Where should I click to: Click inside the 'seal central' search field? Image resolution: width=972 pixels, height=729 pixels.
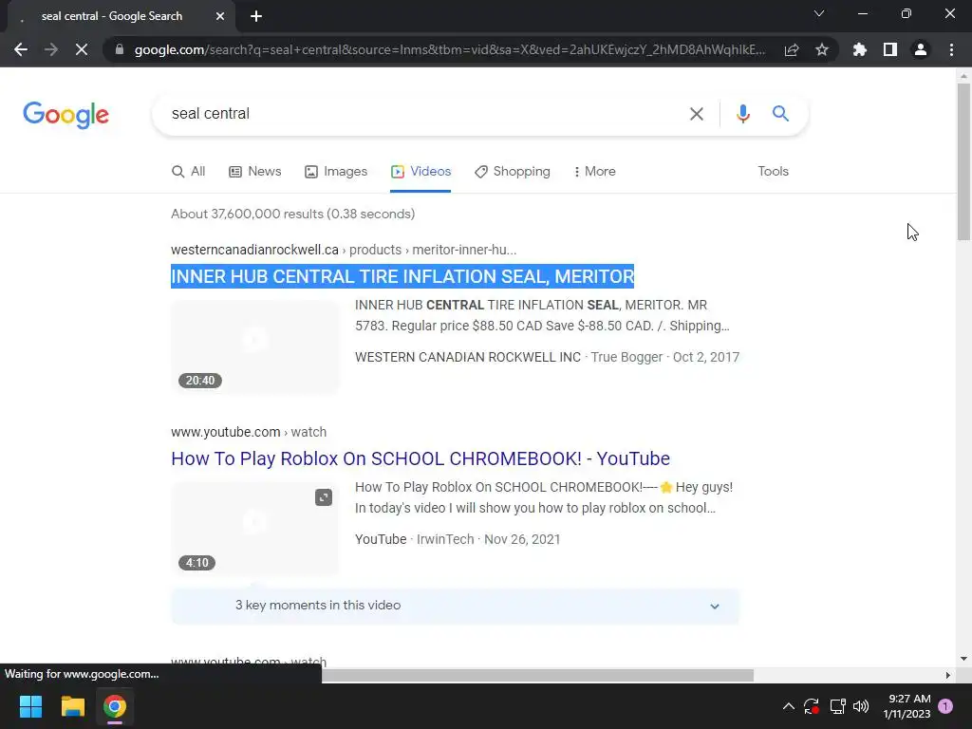pos(421,114)
